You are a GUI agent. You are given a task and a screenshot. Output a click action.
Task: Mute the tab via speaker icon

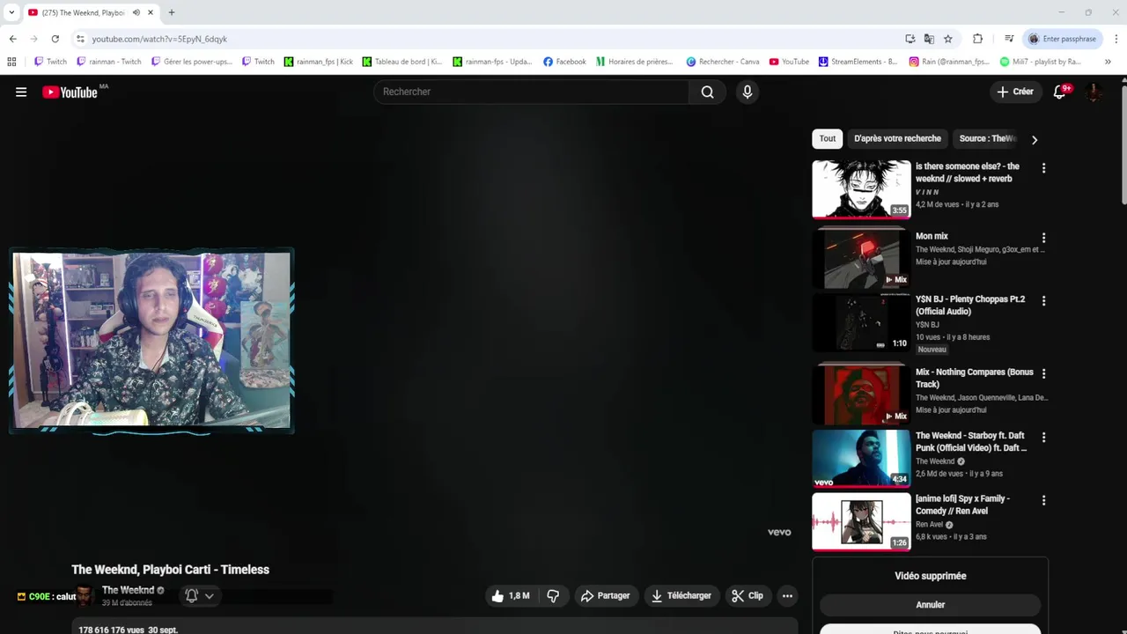136,12
